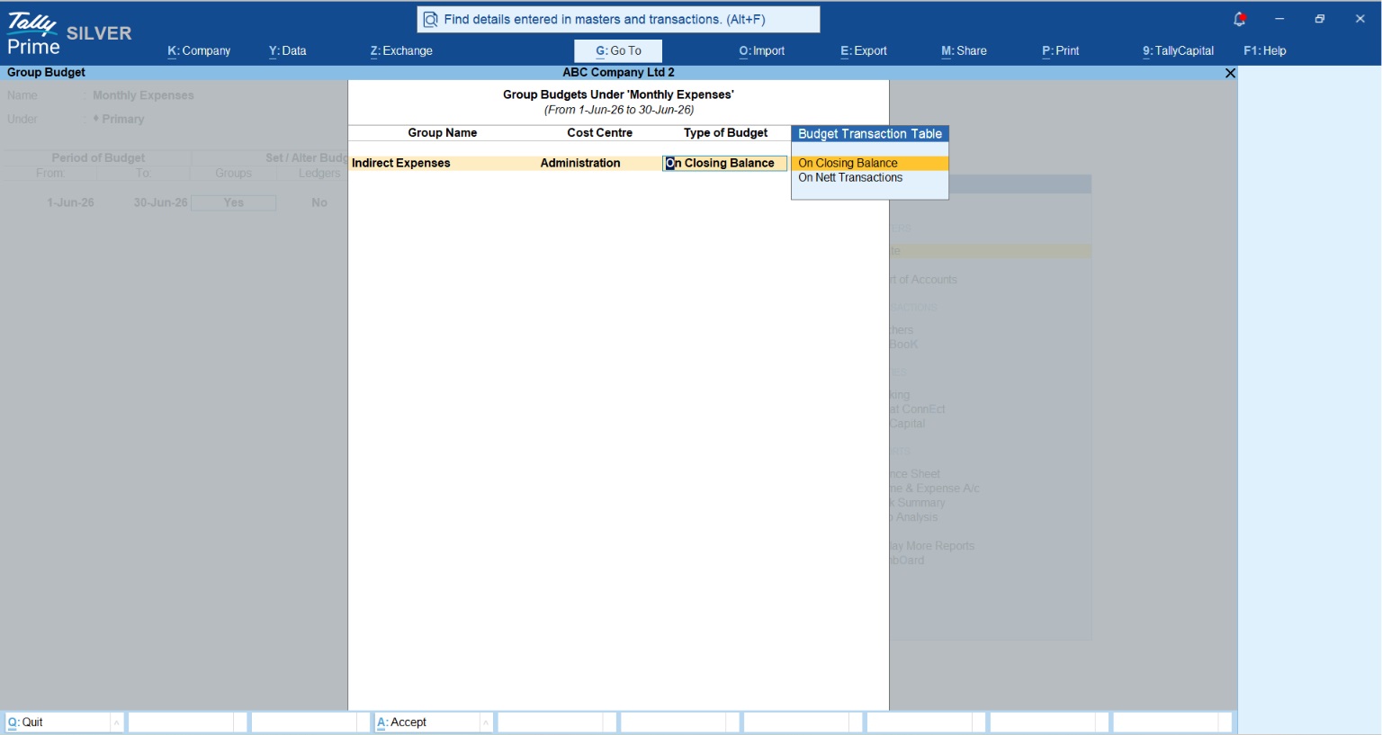The height and width of the screenshot is (735, 1382).
Task: Click the 30-Jun-26 to date
Action: (161, 202)
